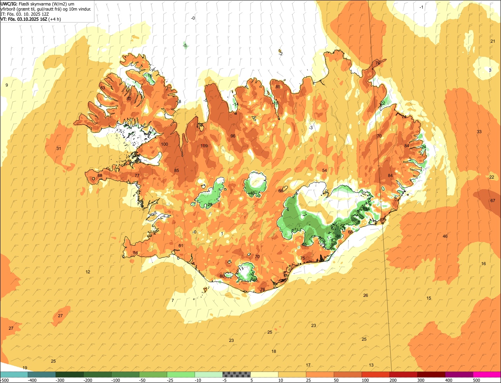Click the 50 to 100 dark orange swatch

pos(348,374)
